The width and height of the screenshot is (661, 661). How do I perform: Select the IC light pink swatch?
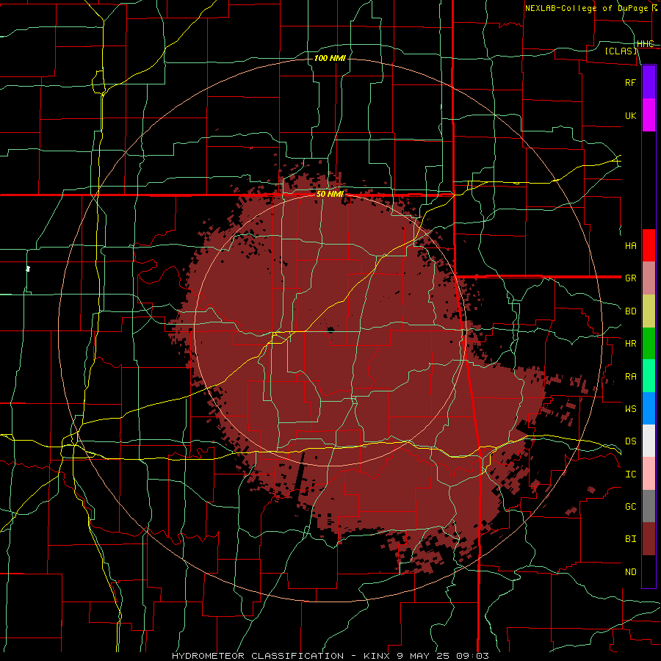649,474
